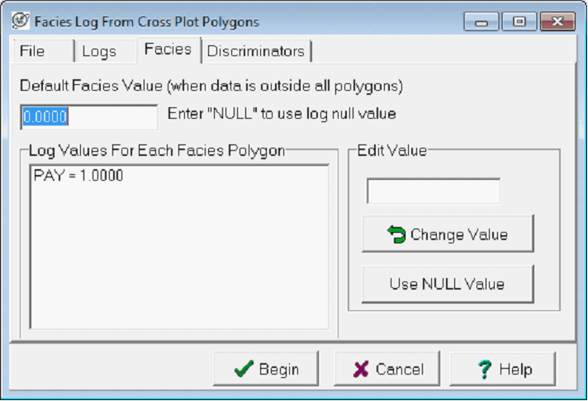Screen dimensions: 588x401
Task: Open the Logs tab
Action: [x=99, y=51]
